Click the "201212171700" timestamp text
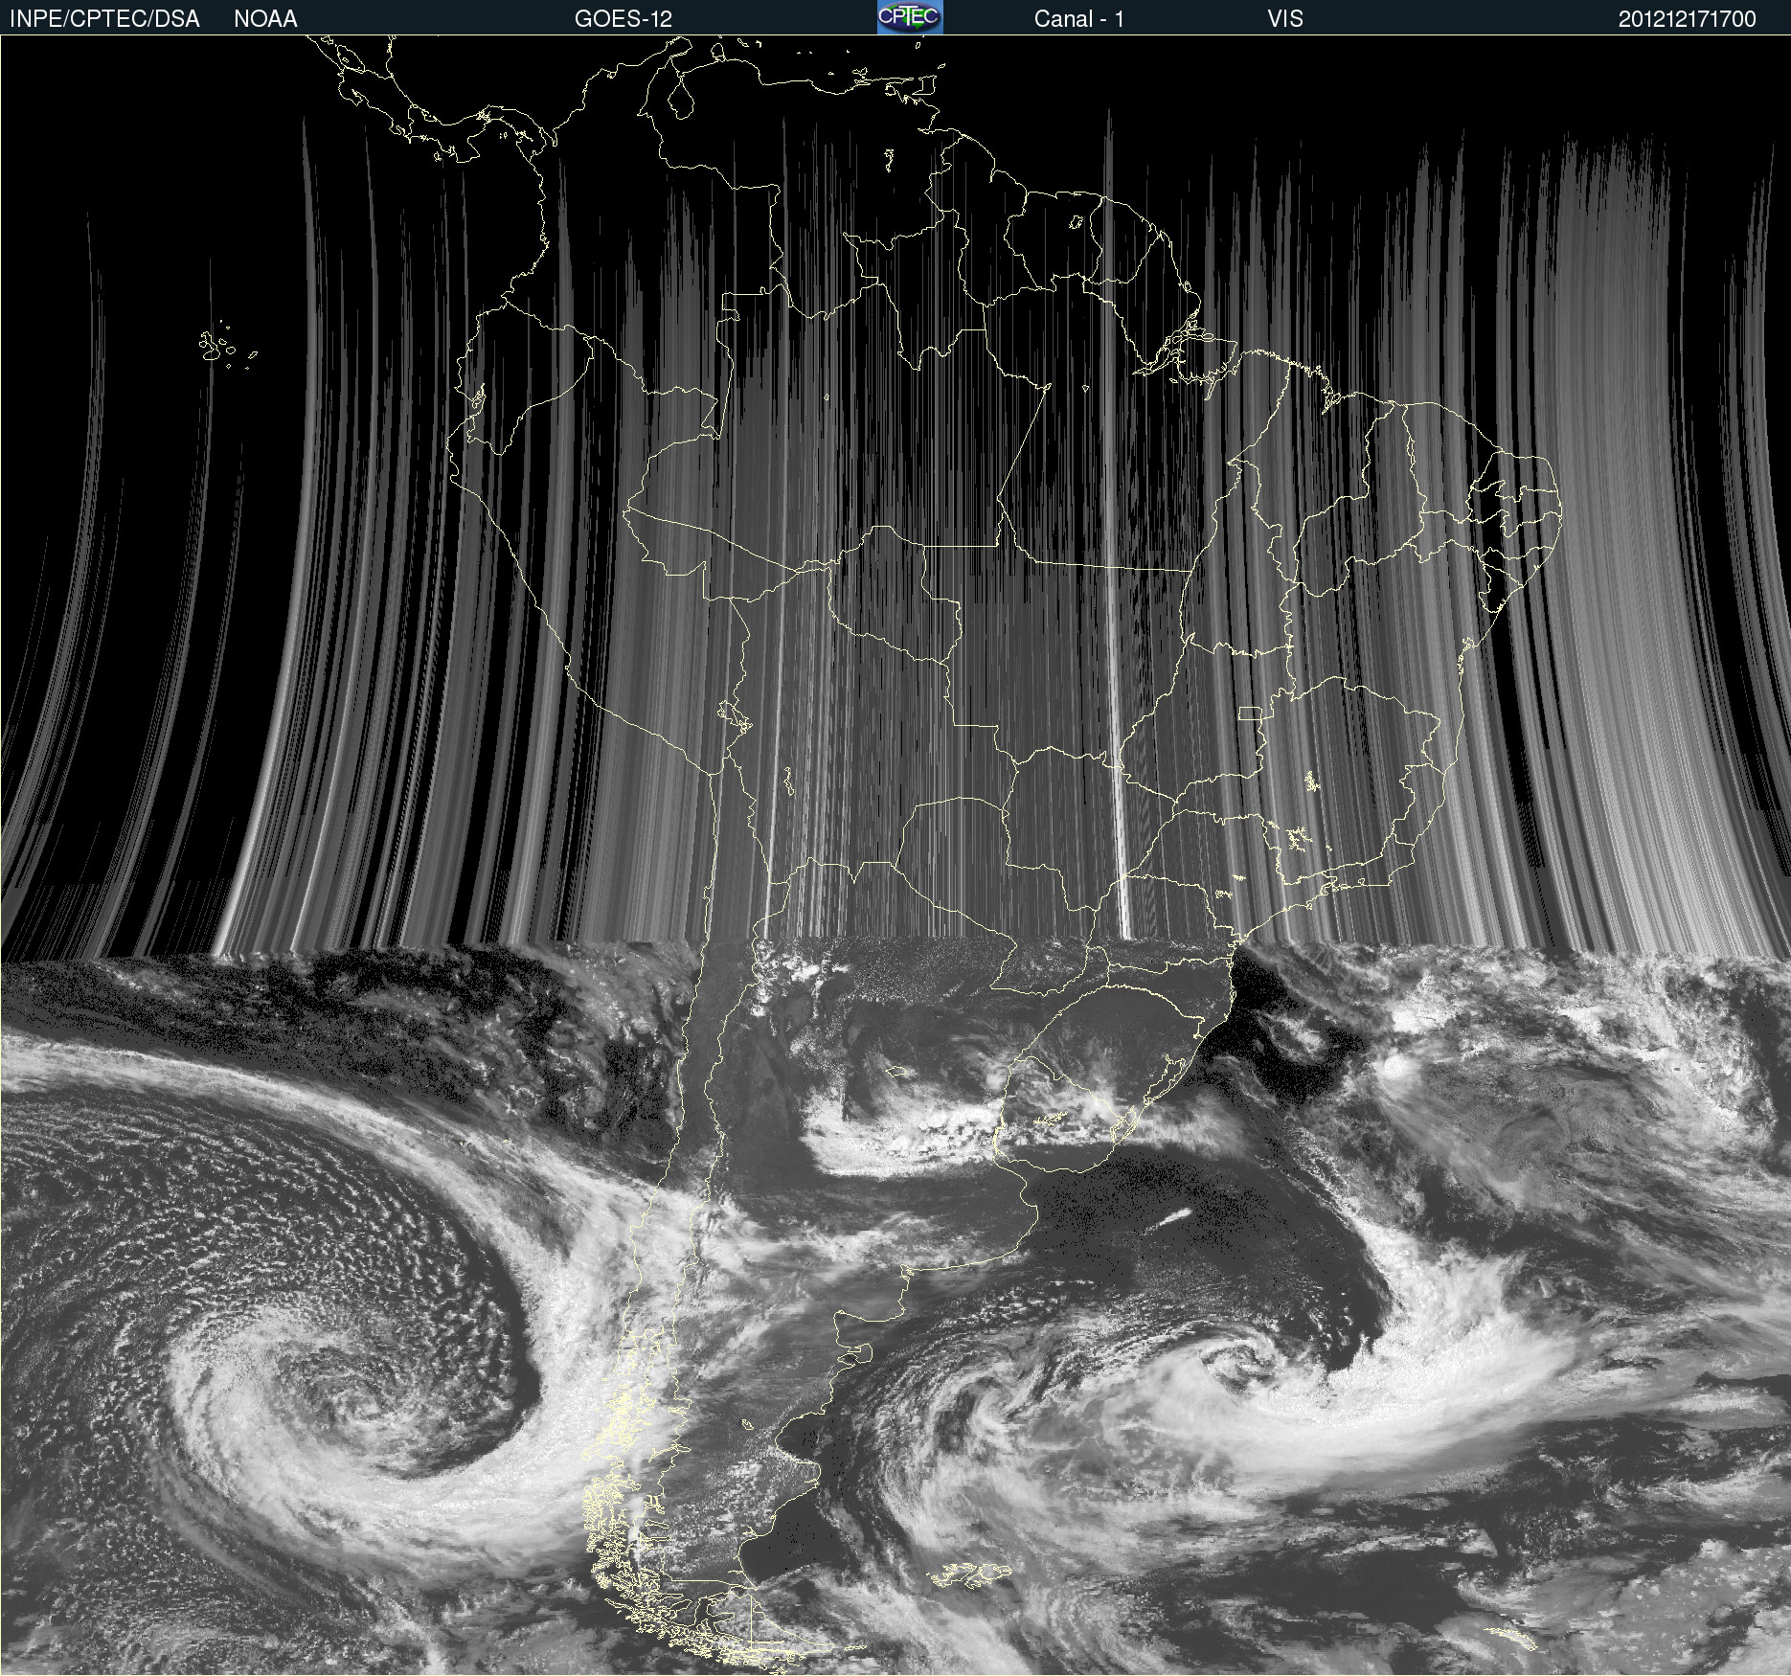1791x1676 pixels. click(x=1688, y=19)
